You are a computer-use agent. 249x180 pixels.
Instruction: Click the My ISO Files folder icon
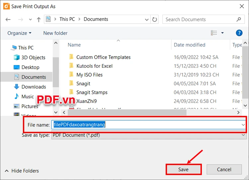tap(71, 74)
